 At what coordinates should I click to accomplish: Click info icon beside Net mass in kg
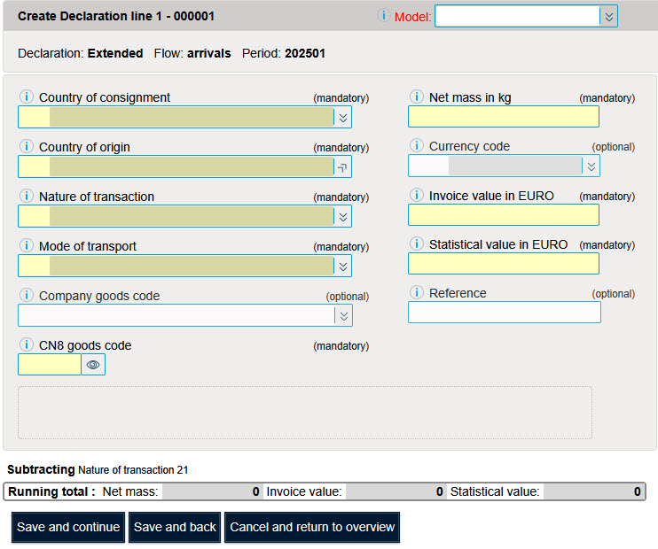pyautogui.click(x=416, y=97)
